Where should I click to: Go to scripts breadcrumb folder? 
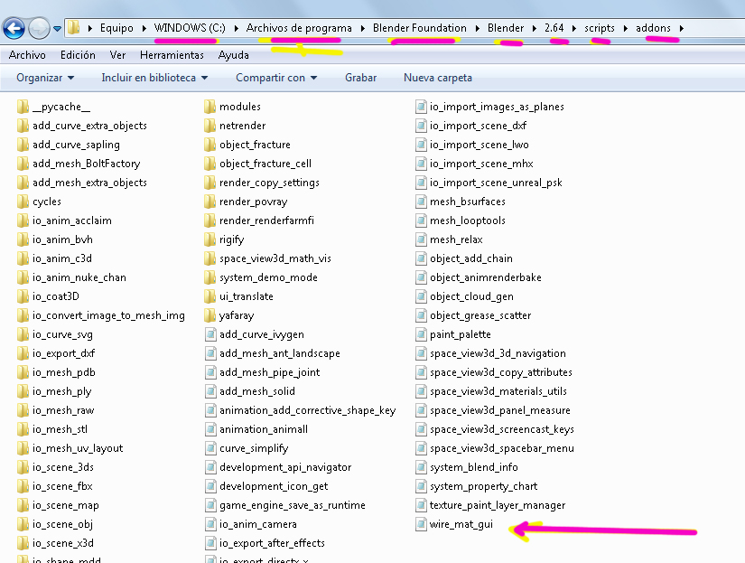point(599,28)
